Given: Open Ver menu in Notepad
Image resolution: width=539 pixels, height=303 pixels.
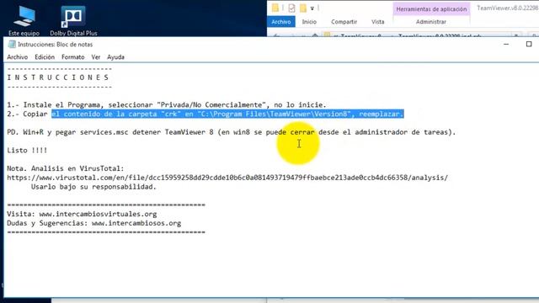Looking at the screenshot, I should click(x=95, y=57).
